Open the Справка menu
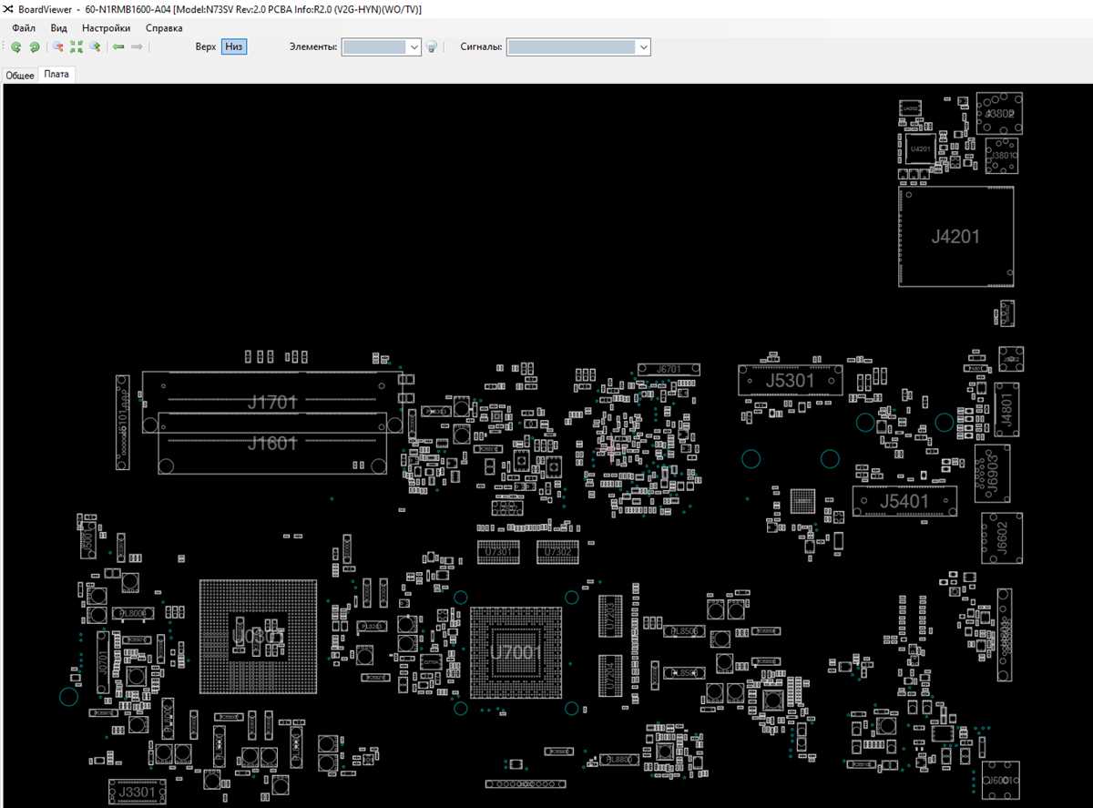The width and height of the screenshot is (1093, 808). pos(164,28)
